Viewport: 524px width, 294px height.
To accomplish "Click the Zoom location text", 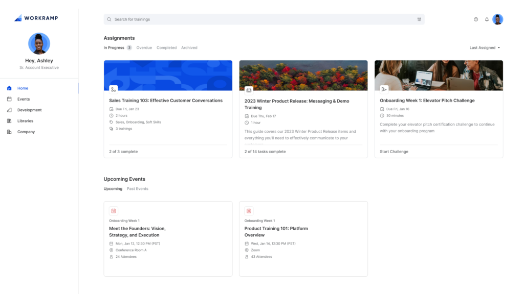I will (x=255, y=250).
